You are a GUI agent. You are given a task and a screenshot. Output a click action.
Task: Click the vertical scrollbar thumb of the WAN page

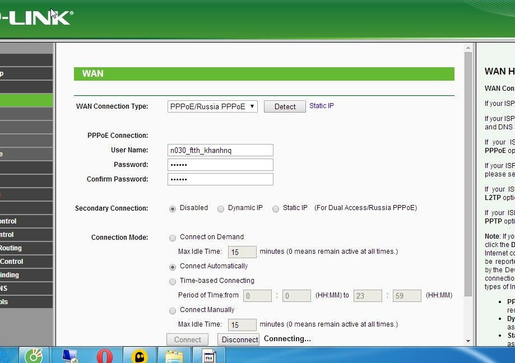468,175
